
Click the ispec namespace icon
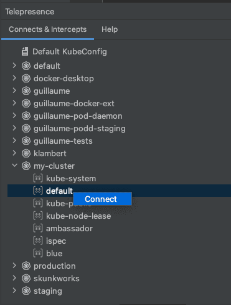[38, 241]
